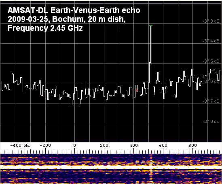Click the 400 Hz frequency scale label

pyautogui.click(x=134, y=145)
